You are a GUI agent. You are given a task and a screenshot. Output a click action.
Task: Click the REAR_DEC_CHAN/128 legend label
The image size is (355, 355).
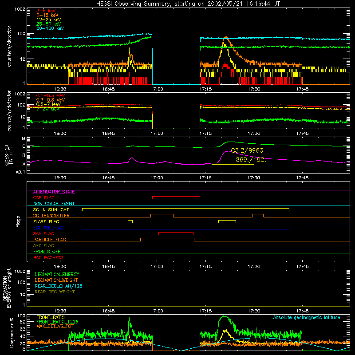pos(59,286)
